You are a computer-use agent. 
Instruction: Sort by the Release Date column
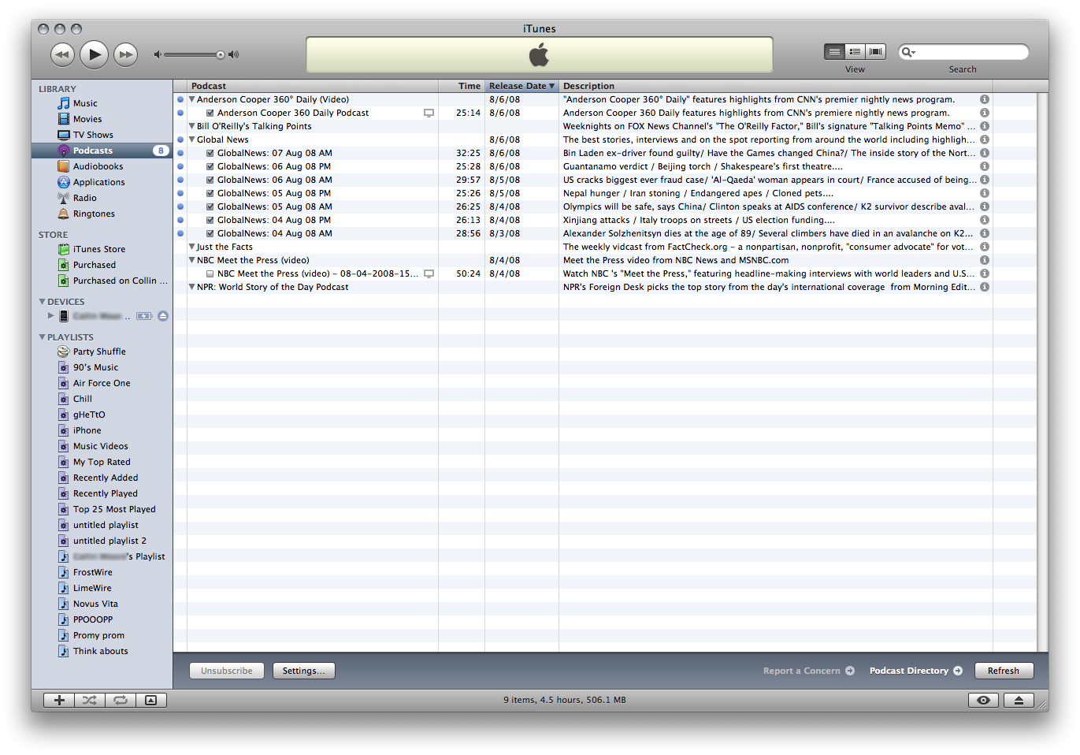[x=521, y=86]
